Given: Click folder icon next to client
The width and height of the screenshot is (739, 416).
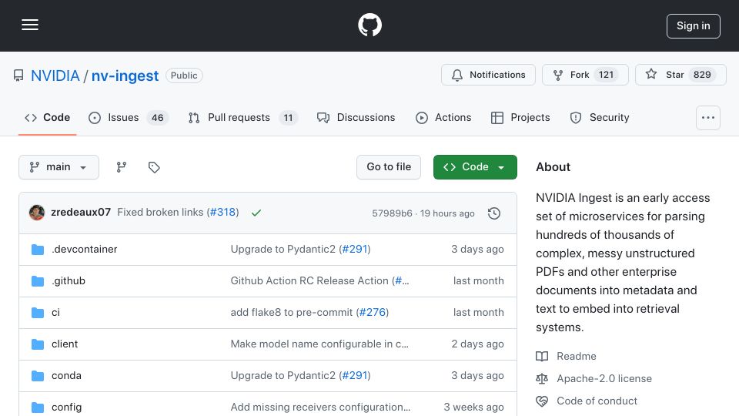Looking at the screenshot, I should click(x=38, y=344).
